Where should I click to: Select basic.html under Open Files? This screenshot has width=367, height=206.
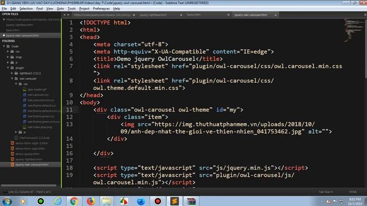click(x=13, y=30)
